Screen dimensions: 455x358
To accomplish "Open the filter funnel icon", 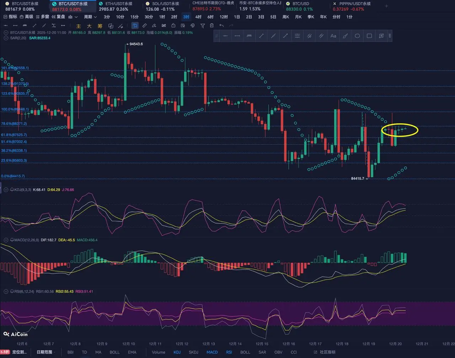I will pos(203,26).
